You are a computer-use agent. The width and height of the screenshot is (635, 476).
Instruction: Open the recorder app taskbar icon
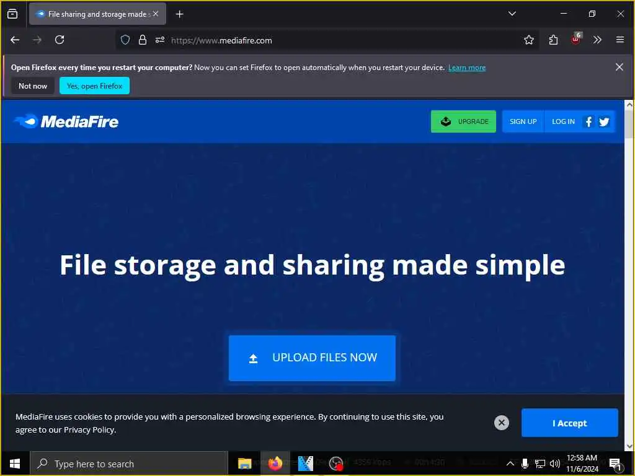(335, 464)
